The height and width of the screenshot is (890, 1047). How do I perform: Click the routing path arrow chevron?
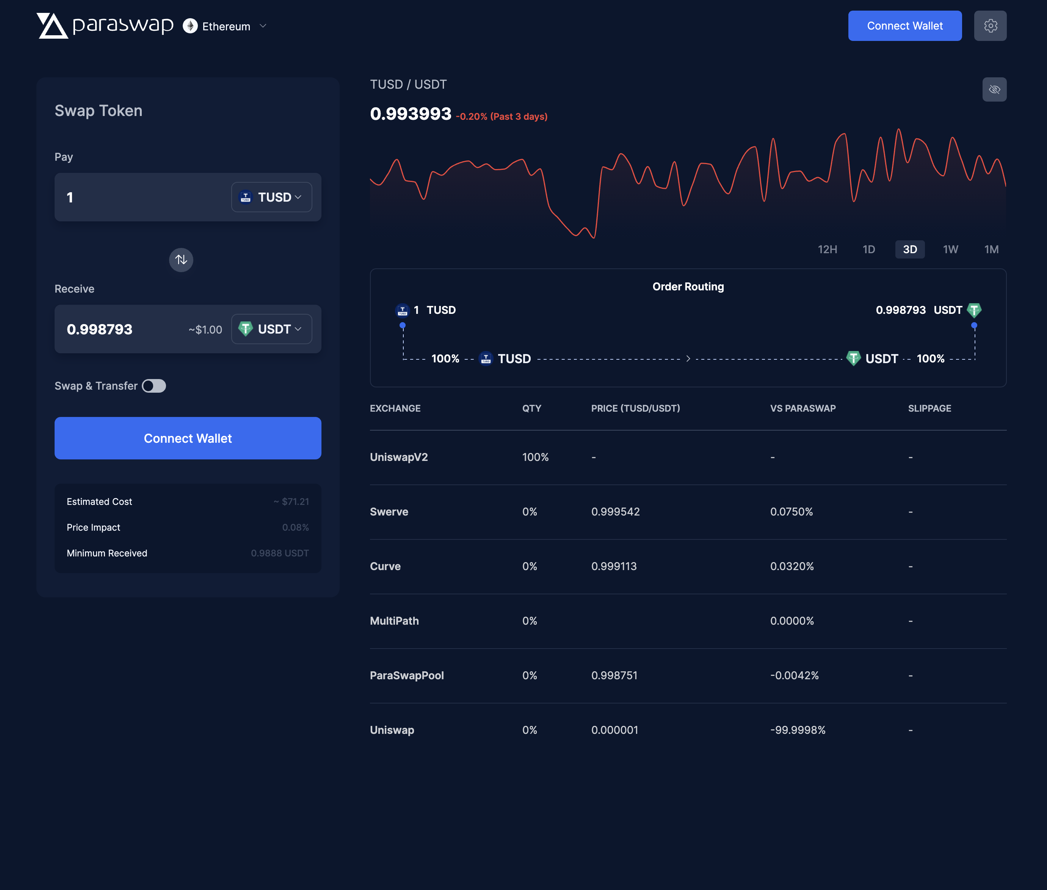tap(688, 359)
